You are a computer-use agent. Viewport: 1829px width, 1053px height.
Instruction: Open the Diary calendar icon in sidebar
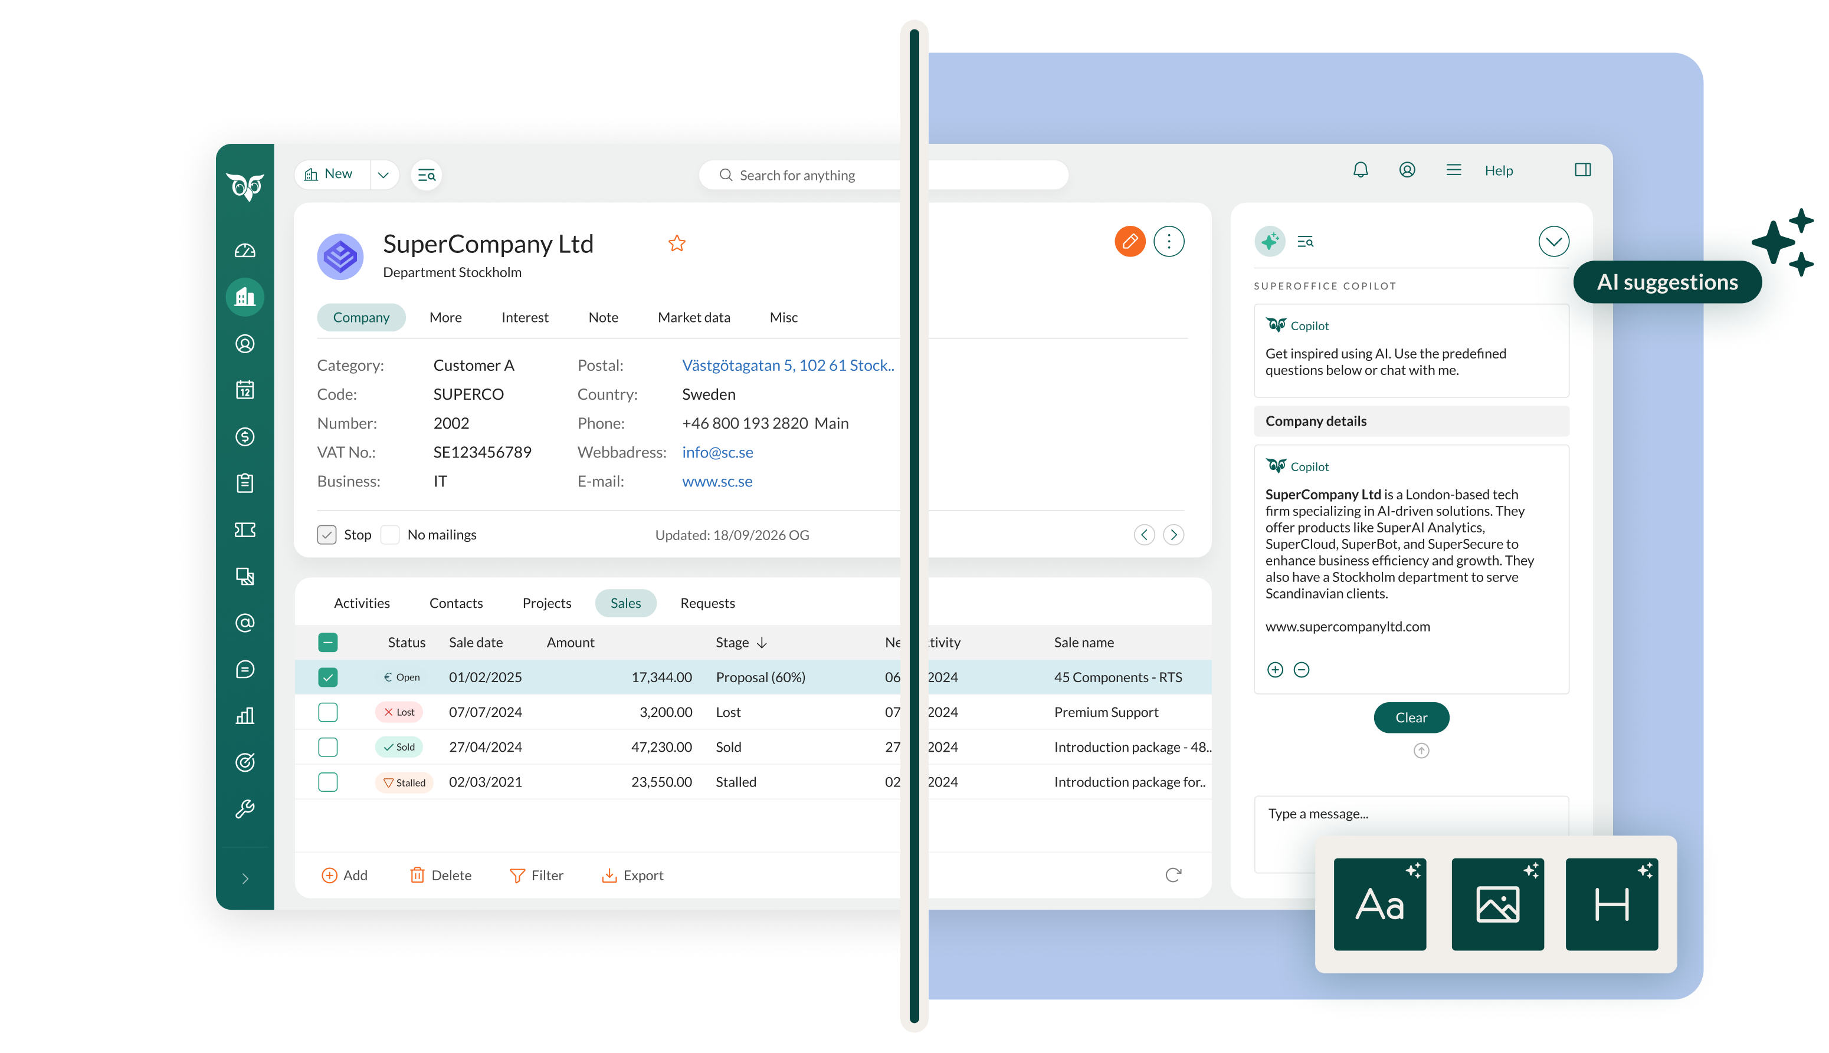point(244,390)
